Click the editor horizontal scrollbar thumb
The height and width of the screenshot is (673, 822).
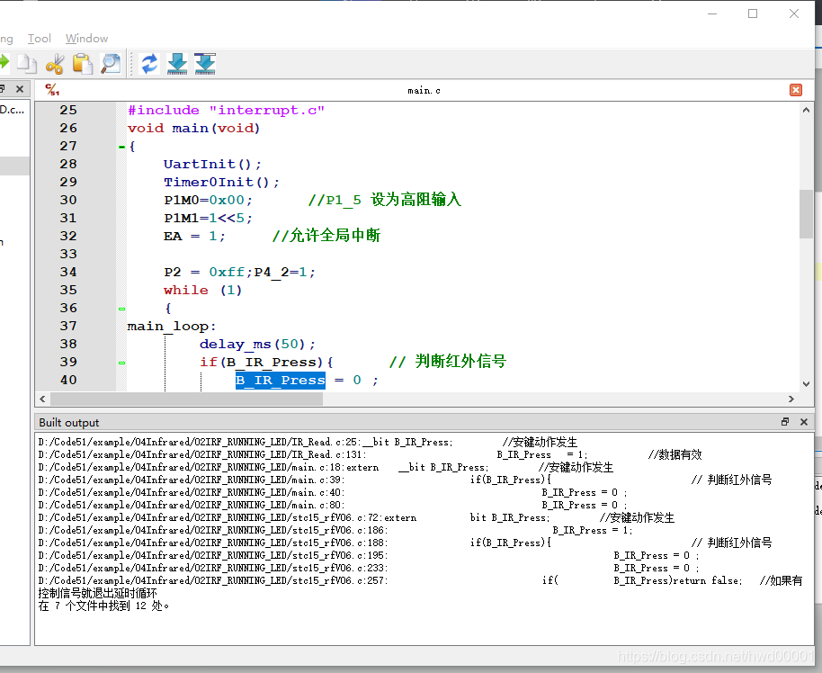coord(186,399)
